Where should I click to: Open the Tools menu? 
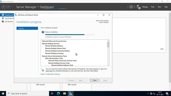[153, 7]
